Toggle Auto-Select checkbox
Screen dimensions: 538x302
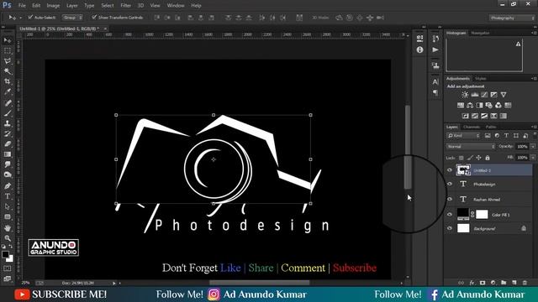[30, 17]
